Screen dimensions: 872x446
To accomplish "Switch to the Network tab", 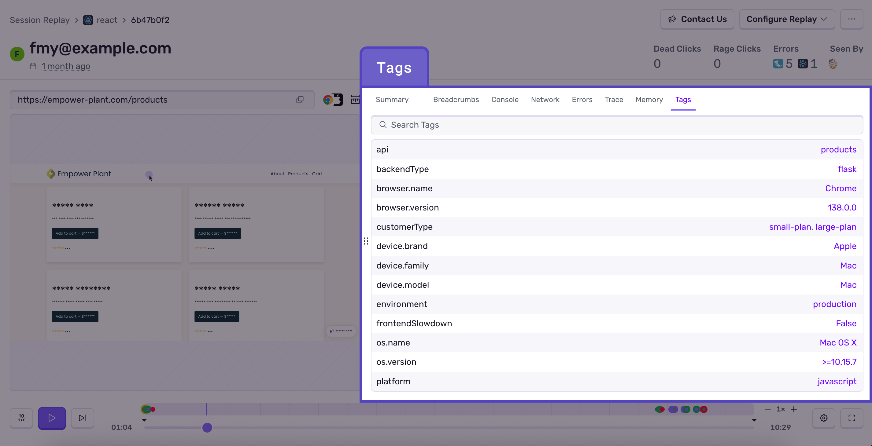I will pyautogui.click(x=545, y=99).
